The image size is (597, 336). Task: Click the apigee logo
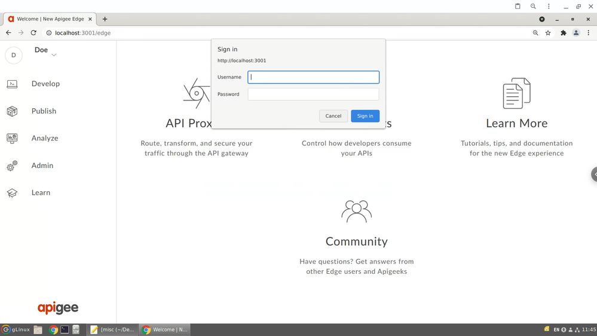pos(58,308)
